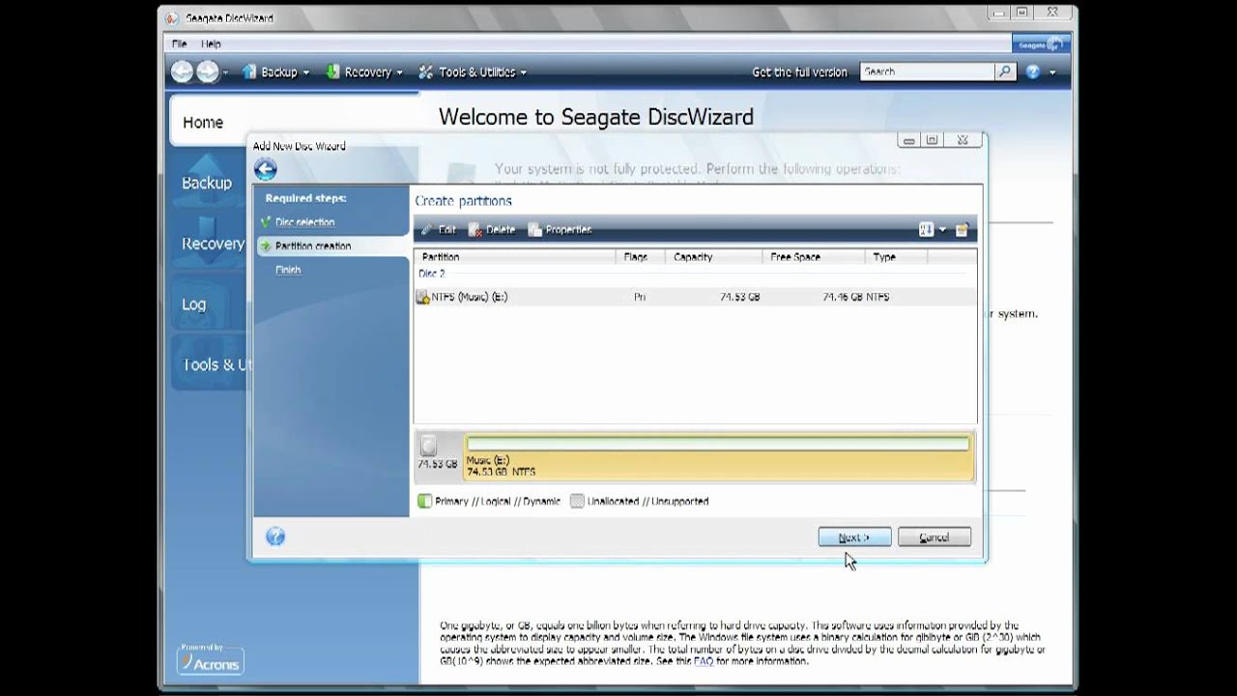This screenshot has width=1237, height=696.
Task: Sort by Free Space column header
Action: pos(813,257)
